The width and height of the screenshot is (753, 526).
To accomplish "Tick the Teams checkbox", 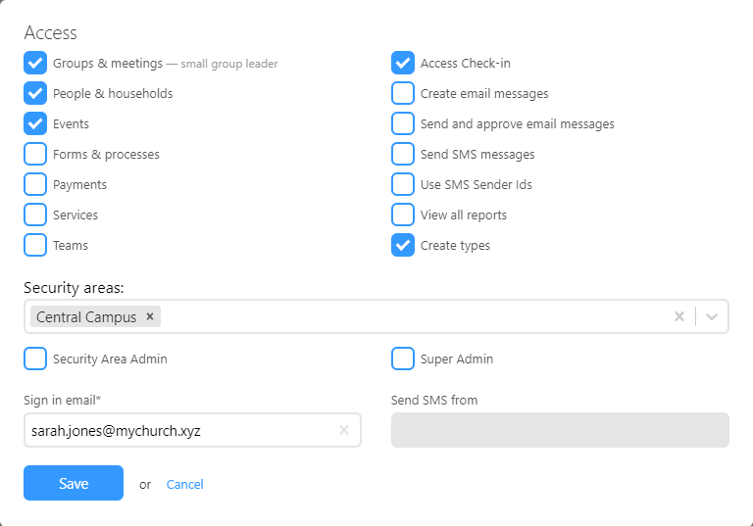I will pyautogui.click(x=35, y=245).
